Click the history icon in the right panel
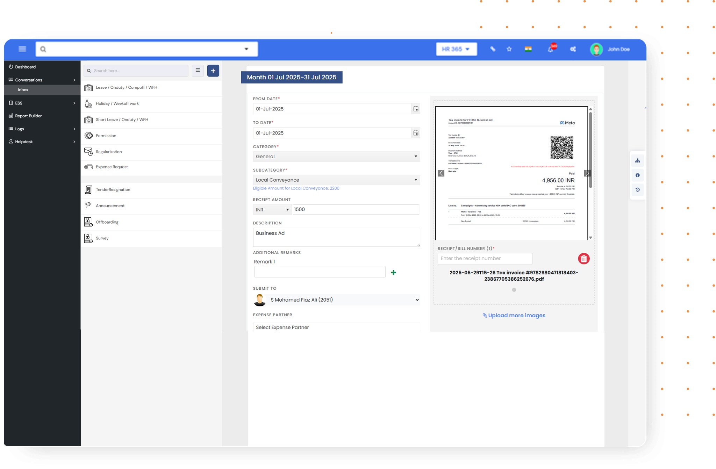 coord(638,190)
